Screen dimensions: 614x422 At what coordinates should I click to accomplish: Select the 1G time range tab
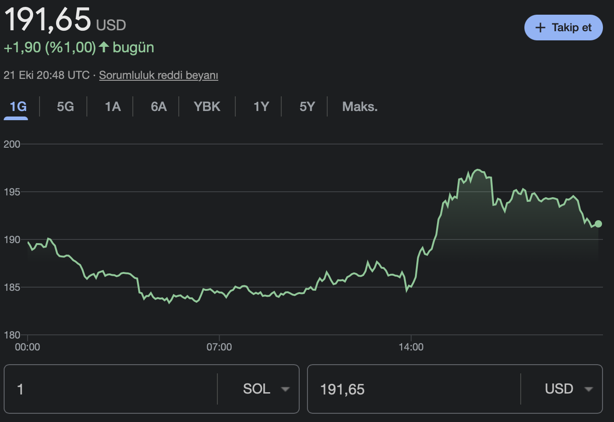pyautogui.click(x=18, y=107)
